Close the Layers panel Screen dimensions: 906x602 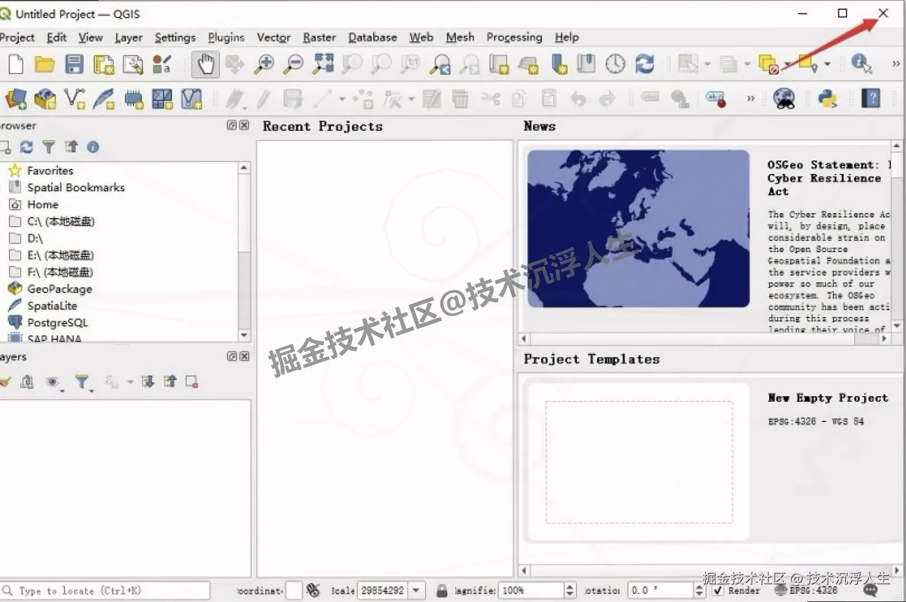(x=244, y=356)
